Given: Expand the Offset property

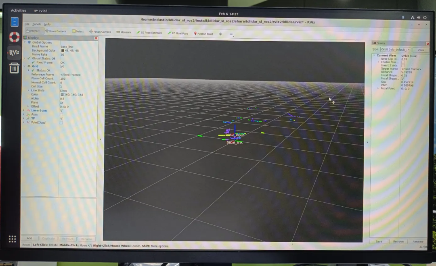Looking at the screenshot, I should click(x=28, y=106).
